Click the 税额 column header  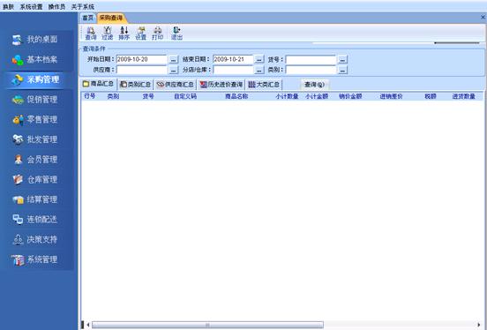point(431,96)
